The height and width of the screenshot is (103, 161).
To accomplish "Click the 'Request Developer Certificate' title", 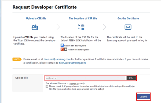I will pos(45,7).
